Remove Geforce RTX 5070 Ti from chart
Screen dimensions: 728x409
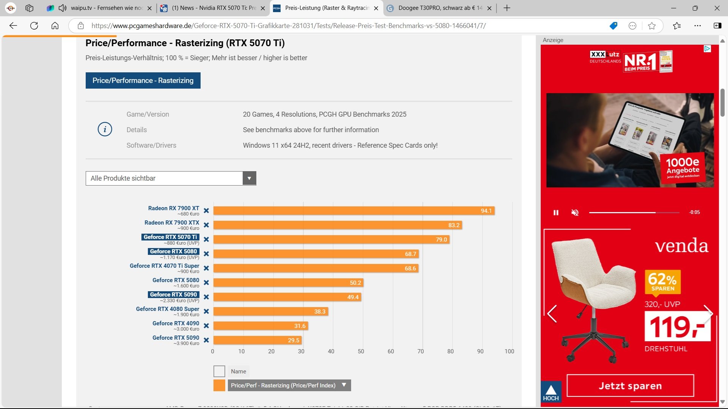click(x=206, y=240)
